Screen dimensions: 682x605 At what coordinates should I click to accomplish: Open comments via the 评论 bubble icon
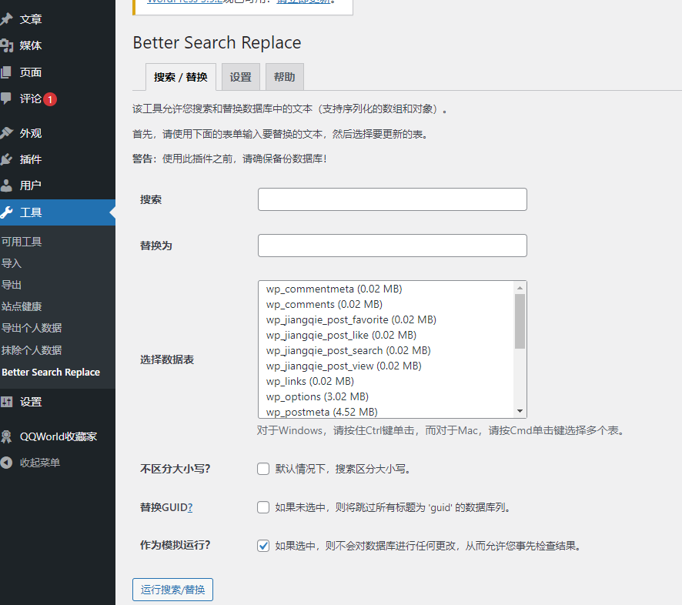coord(7,99)
